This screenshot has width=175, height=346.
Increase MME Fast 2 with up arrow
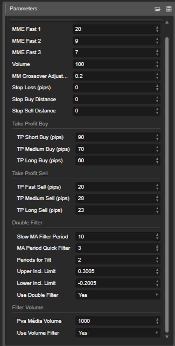(157, 40)
